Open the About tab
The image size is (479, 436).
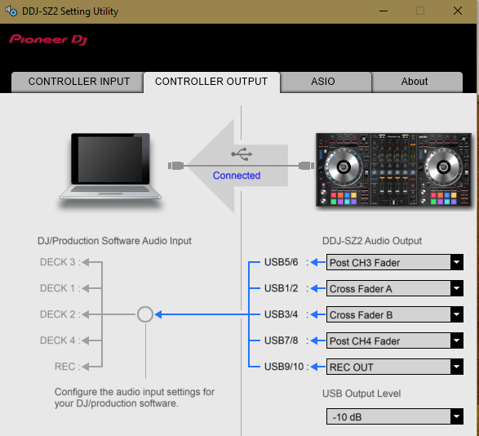tap(417, 82)
